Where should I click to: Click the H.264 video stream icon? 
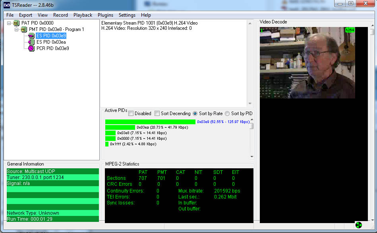pos(31,36)
